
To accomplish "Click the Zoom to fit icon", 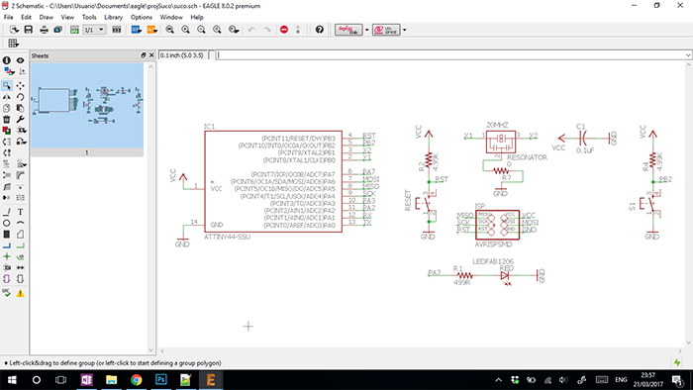I will [x=169, y=30].
